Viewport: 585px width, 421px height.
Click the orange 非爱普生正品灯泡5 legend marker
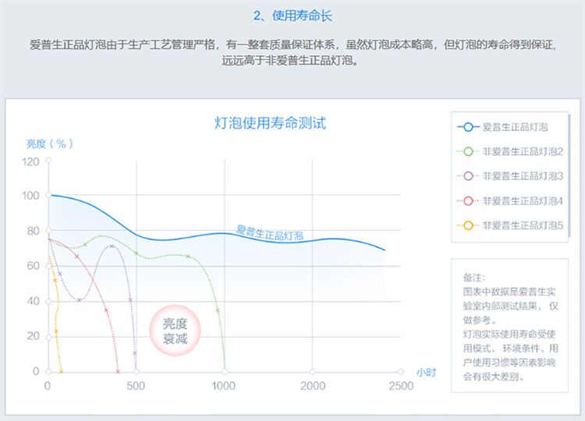[468, 225]
